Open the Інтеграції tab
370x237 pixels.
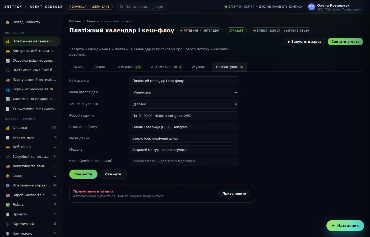point(128,67)
